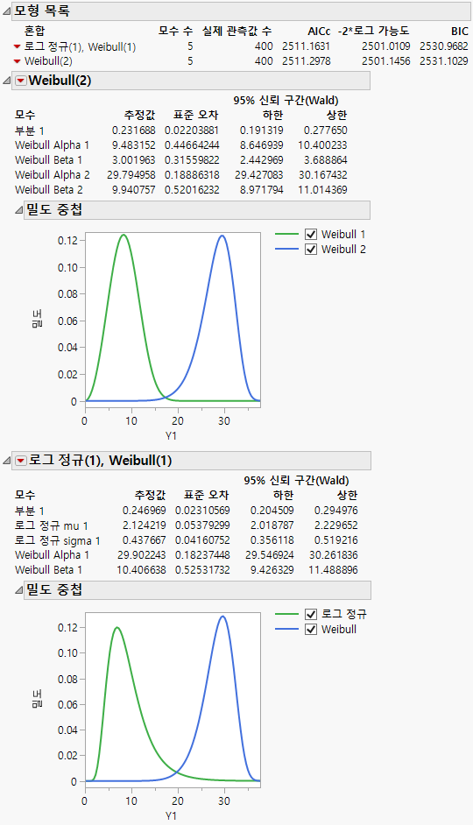Click Weibull Beta 2 estimate 9.940757
Viewport: 473px width, 825px height.
(134, 189)
